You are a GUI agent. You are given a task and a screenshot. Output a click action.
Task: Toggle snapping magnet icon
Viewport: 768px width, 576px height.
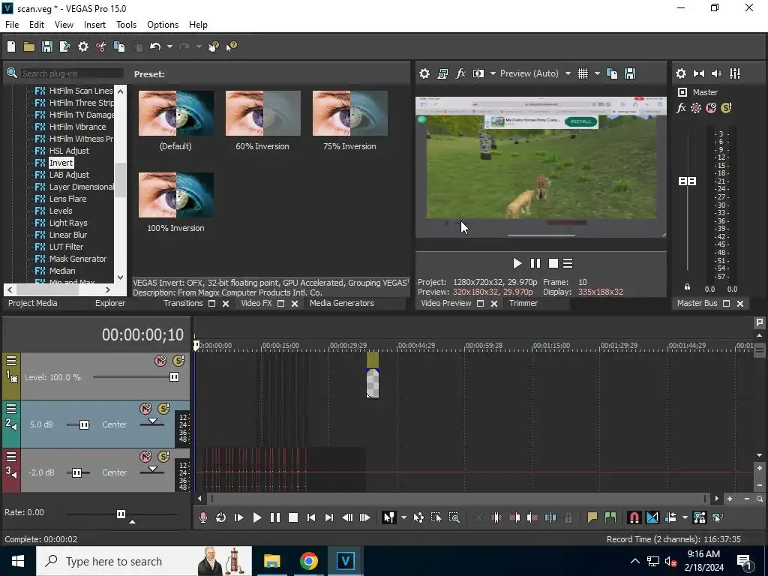(x=634, y=517)
